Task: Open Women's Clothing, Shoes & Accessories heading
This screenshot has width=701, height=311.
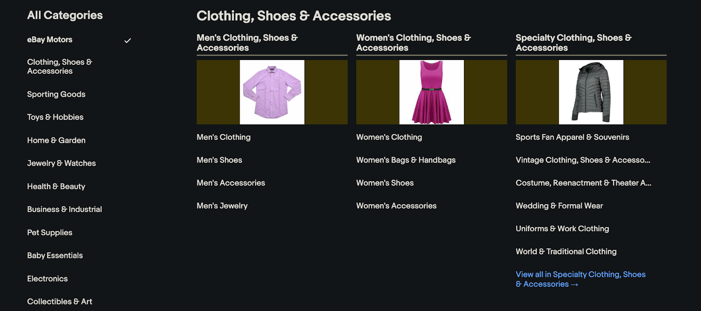Action: tap(414, 42)
